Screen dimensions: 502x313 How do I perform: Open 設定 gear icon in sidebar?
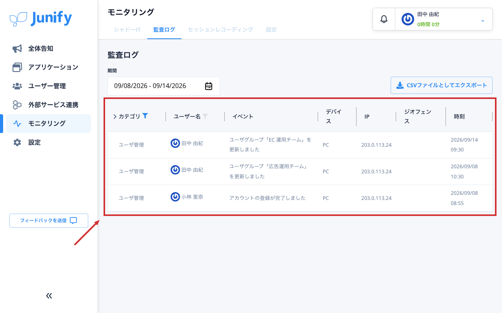coord(17,142)
